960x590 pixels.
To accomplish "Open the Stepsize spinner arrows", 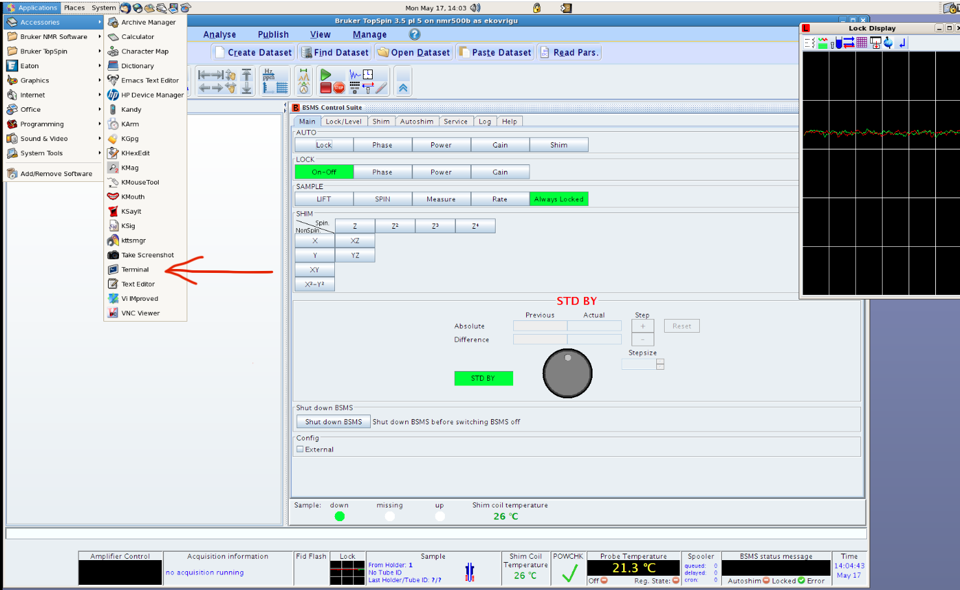I will (660, 365).
